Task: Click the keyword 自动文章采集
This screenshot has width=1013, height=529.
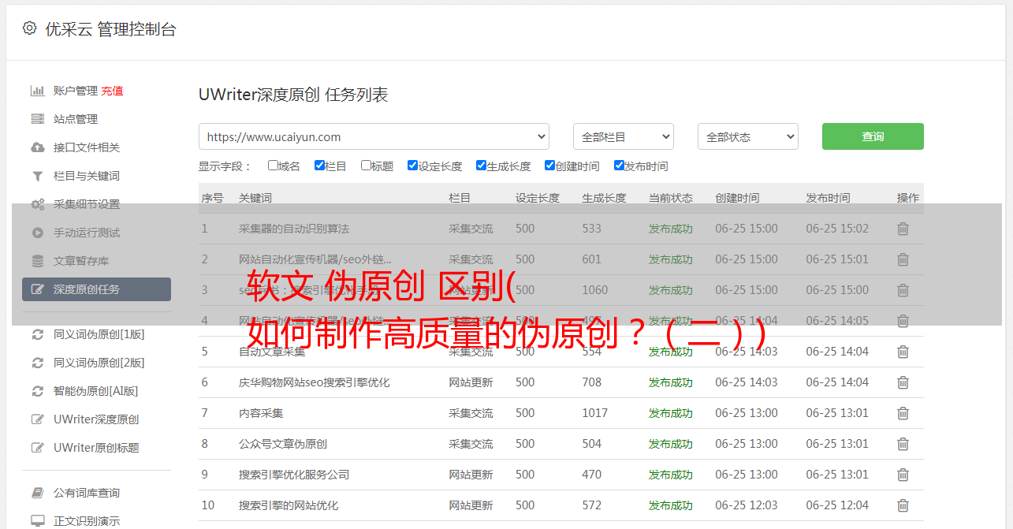Action: [x=272, y=352]
